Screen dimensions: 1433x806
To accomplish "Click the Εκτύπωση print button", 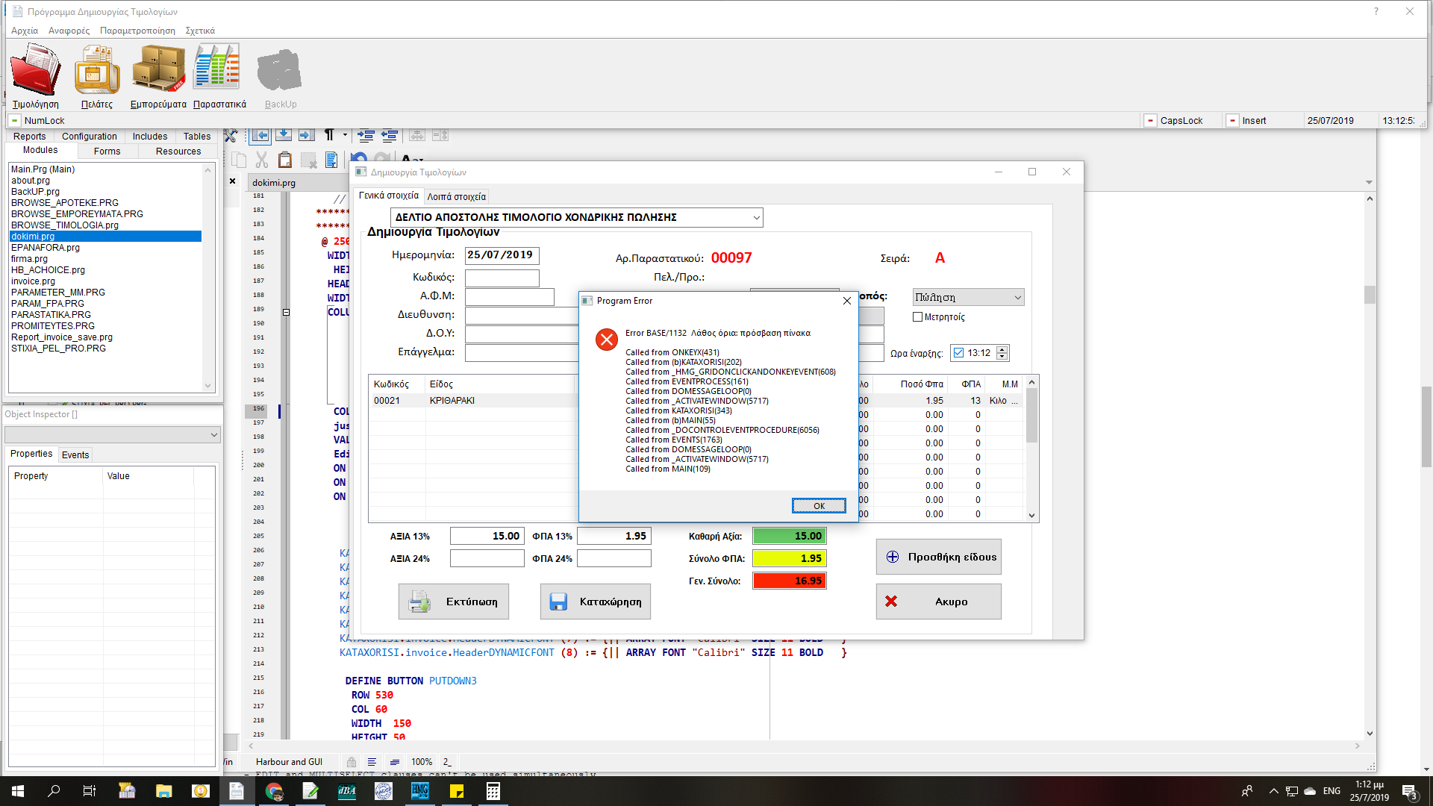I will pos(453,602).
